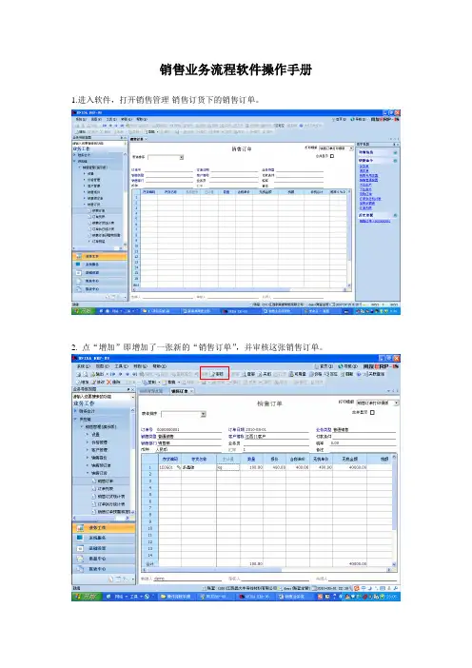Click the 40000.00 cell in row 1, step 2
472x668 pixels.
pyautogui.click(x=350, y=467)
